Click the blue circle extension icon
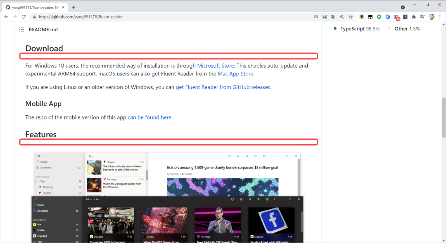The height and width of the screenshot is (243, 446). click(388, 17)
